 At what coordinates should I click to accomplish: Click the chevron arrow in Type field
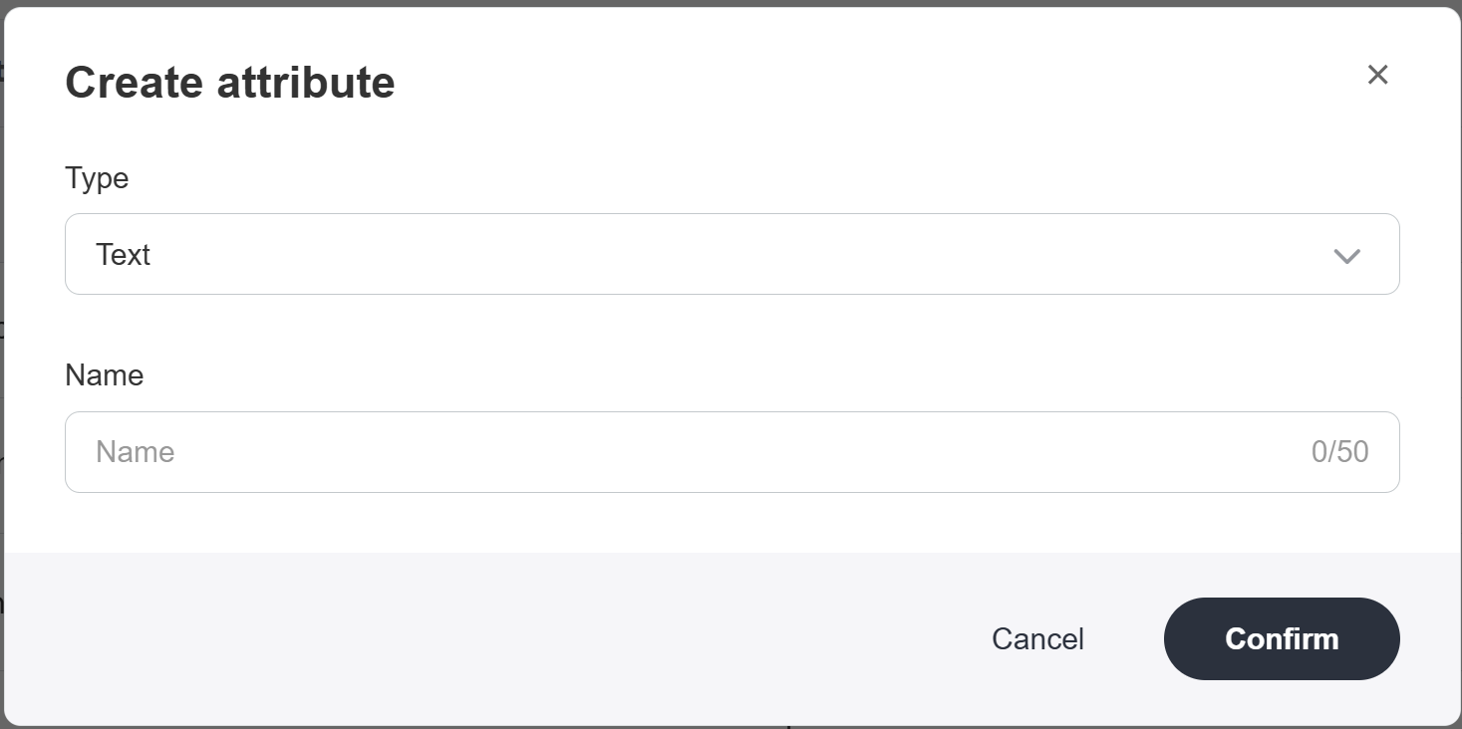pos(1346,256)
